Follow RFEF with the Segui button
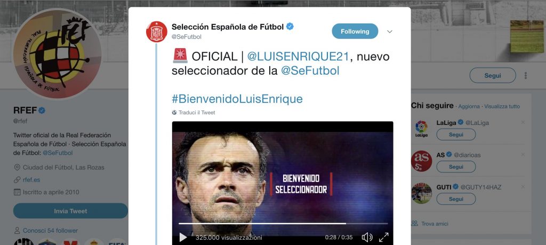The width and height of the screenshot is (546, 245). (x=492, y=75)
